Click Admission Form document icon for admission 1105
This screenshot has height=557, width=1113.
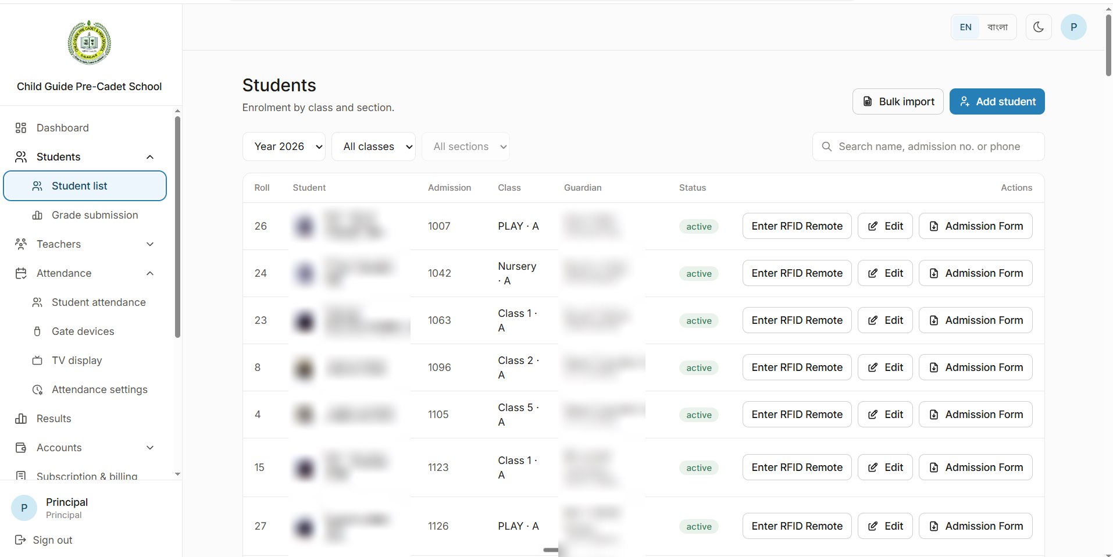click(x=934, y=415)
